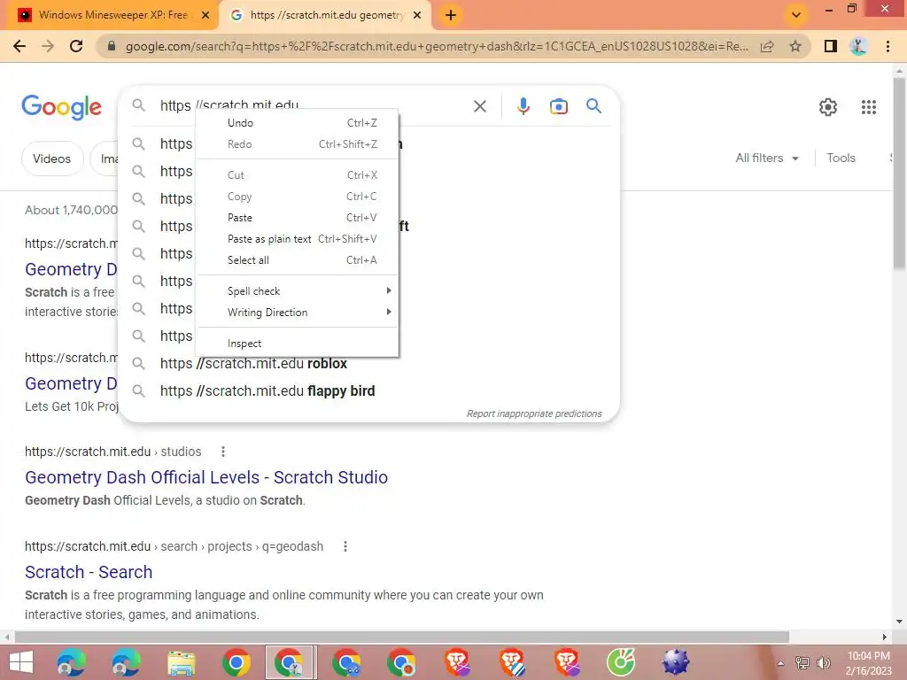Screen dimensions: 907x680
Task: Click the browser forward arrow
Action: 48,46
